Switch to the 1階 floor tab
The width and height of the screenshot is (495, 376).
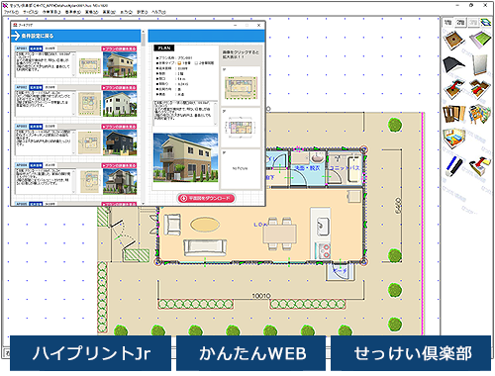coord(447,23)
